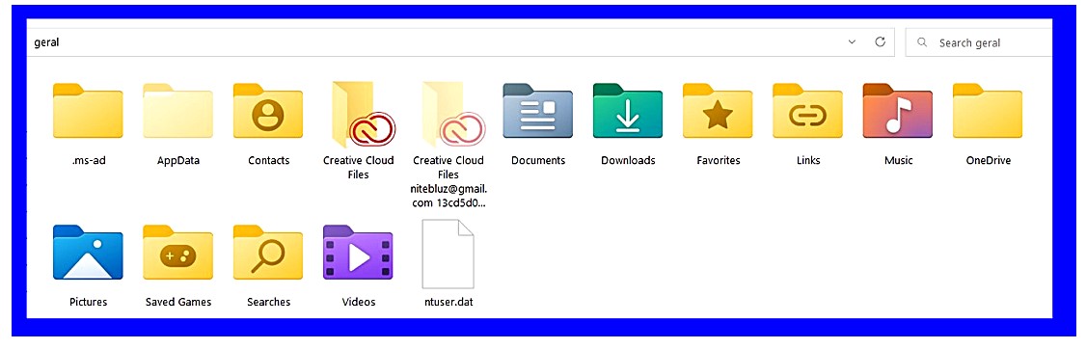
Task: Click the magnifier icon in search box
Action: pyautogui.click(x=922, y=42)
